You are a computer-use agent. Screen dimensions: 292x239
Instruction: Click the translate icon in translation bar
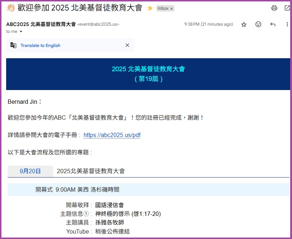[x=13, y=46]
